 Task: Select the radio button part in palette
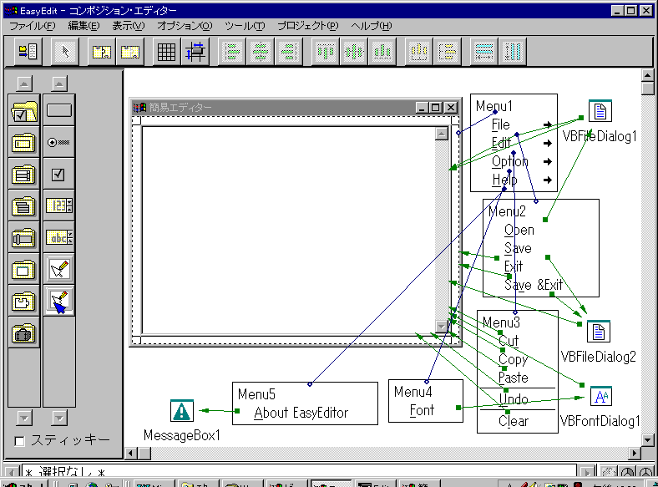[x=58, y=142]
